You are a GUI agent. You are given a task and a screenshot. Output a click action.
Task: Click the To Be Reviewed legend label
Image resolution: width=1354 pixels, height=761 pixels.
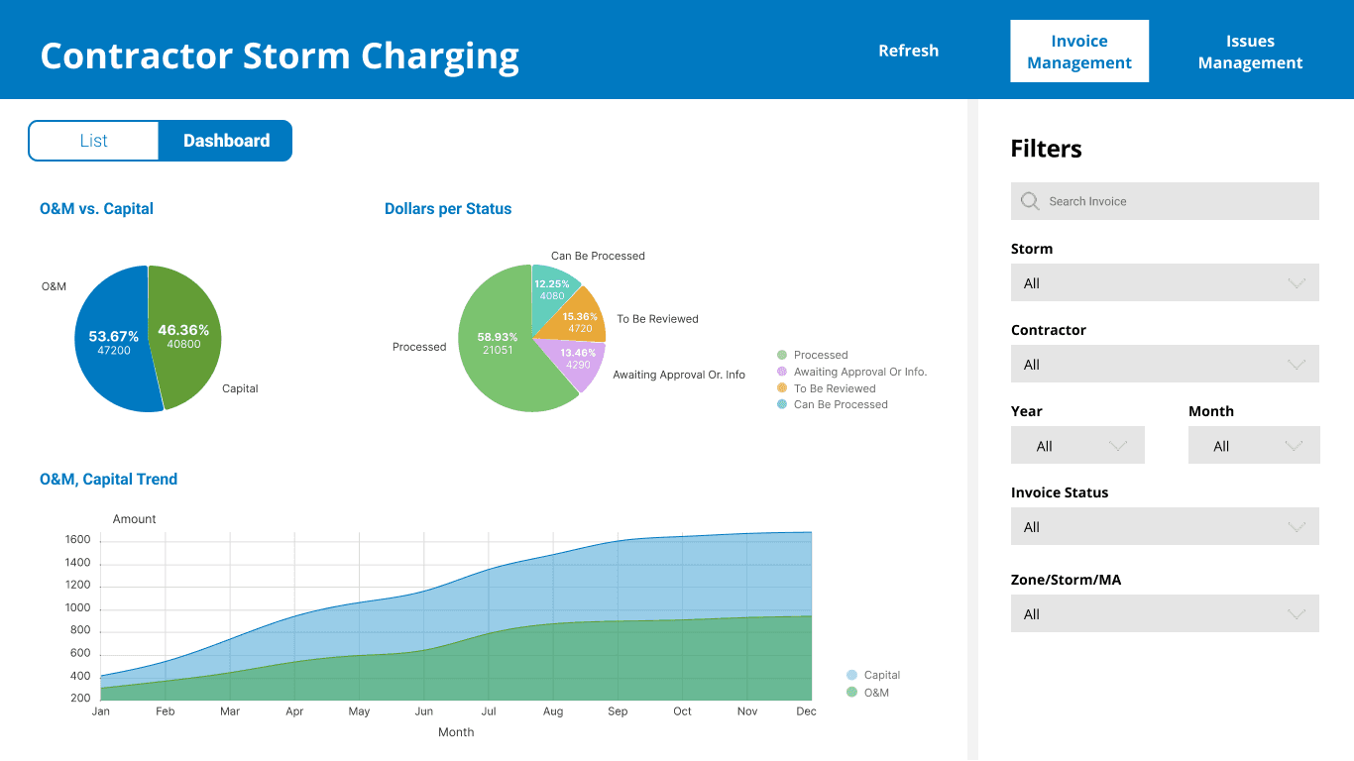click(835, 388)
